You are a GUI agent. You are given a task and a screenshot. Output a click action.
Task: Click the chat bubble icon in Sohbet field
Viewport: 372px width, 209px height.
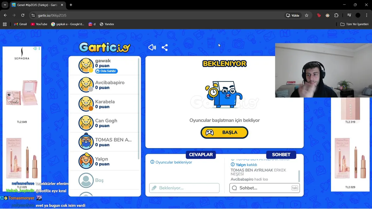point(235,188)
